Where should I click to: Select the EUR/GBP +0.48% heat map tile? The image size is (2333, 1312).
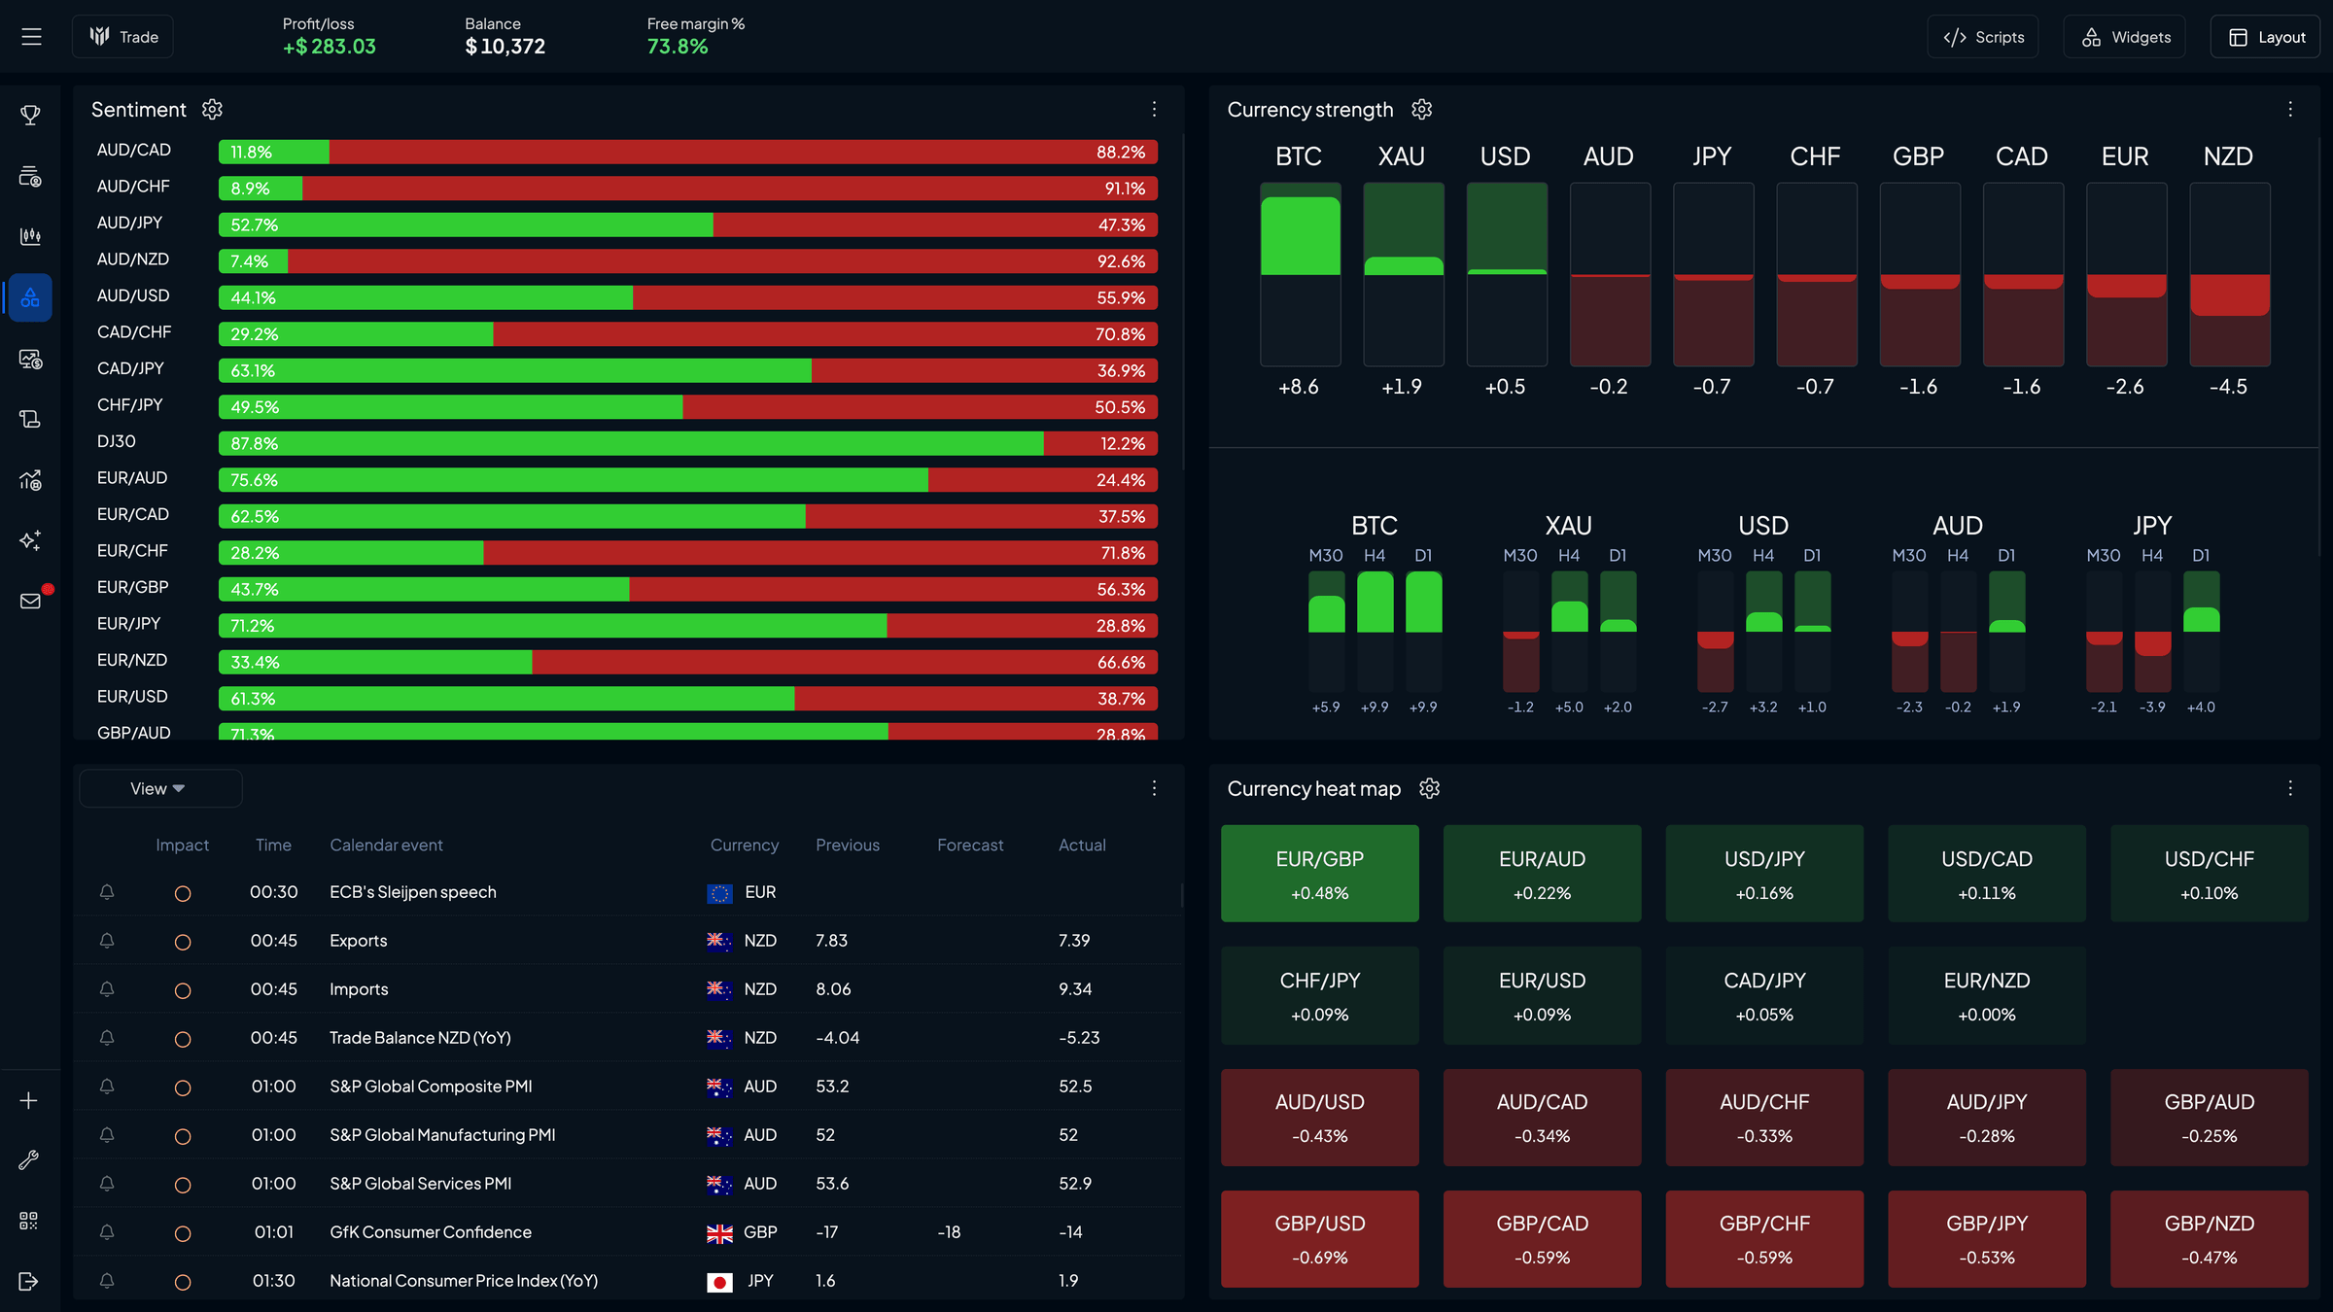[x=1320, y=874]
